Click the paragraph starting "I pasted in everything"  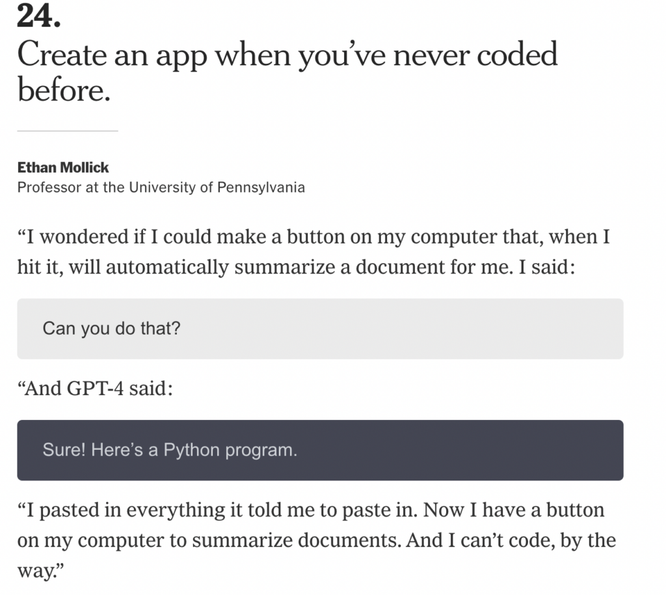coord(317,540)
